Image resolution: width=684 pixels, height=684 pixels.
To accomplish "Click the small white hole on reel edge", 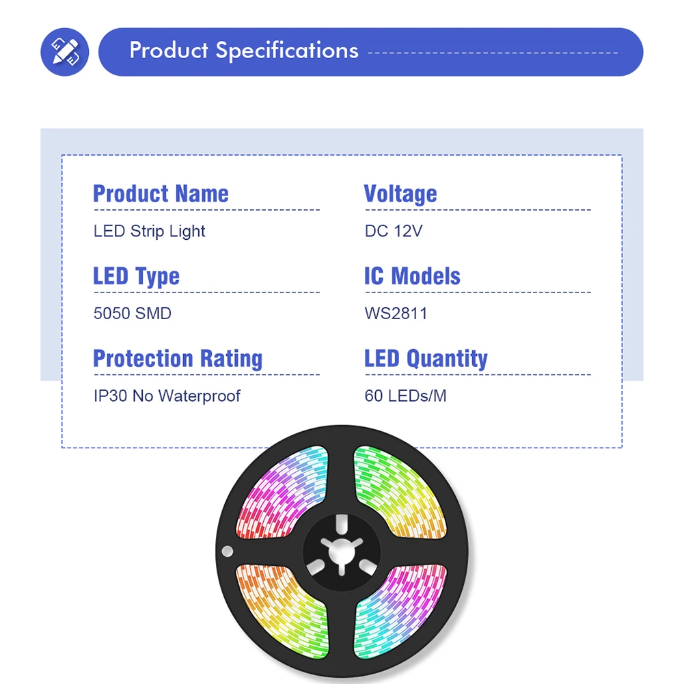I will (228, 551).
